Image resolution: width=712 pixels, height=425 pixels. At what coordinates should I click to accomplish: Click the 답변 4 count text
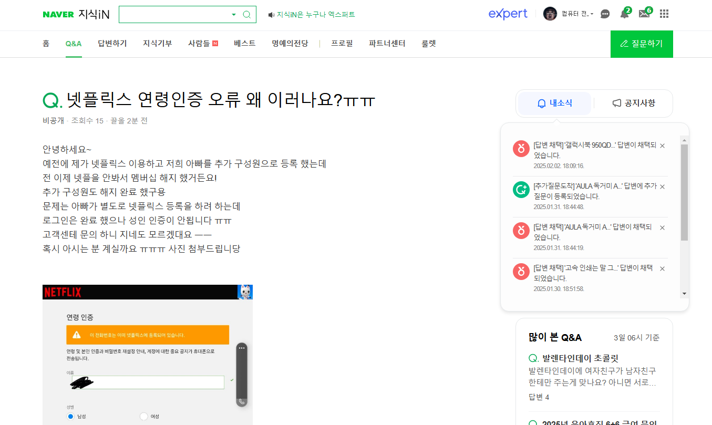539,397
